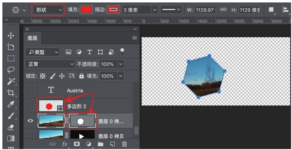Select the Magic Wand tool
The height and width of the screenshot is (150, 292).
pyautogui.click(x=11, y=82)
